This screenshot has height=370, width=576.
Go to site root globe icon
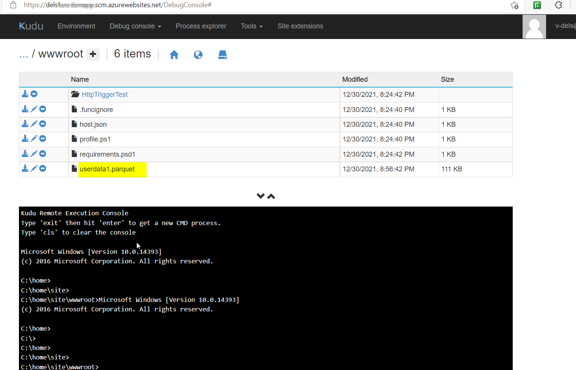pyautogui.click(x=198, y=55)
